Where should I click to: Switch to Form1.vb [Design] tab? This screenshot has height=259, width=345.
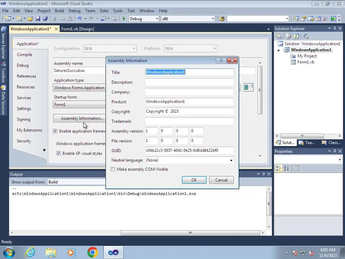(77, 29)
